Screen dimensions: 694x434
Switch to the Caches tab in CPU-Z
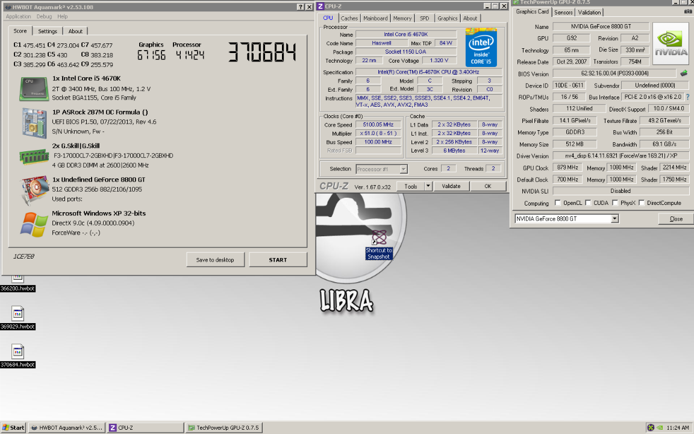tap(349, 18)
